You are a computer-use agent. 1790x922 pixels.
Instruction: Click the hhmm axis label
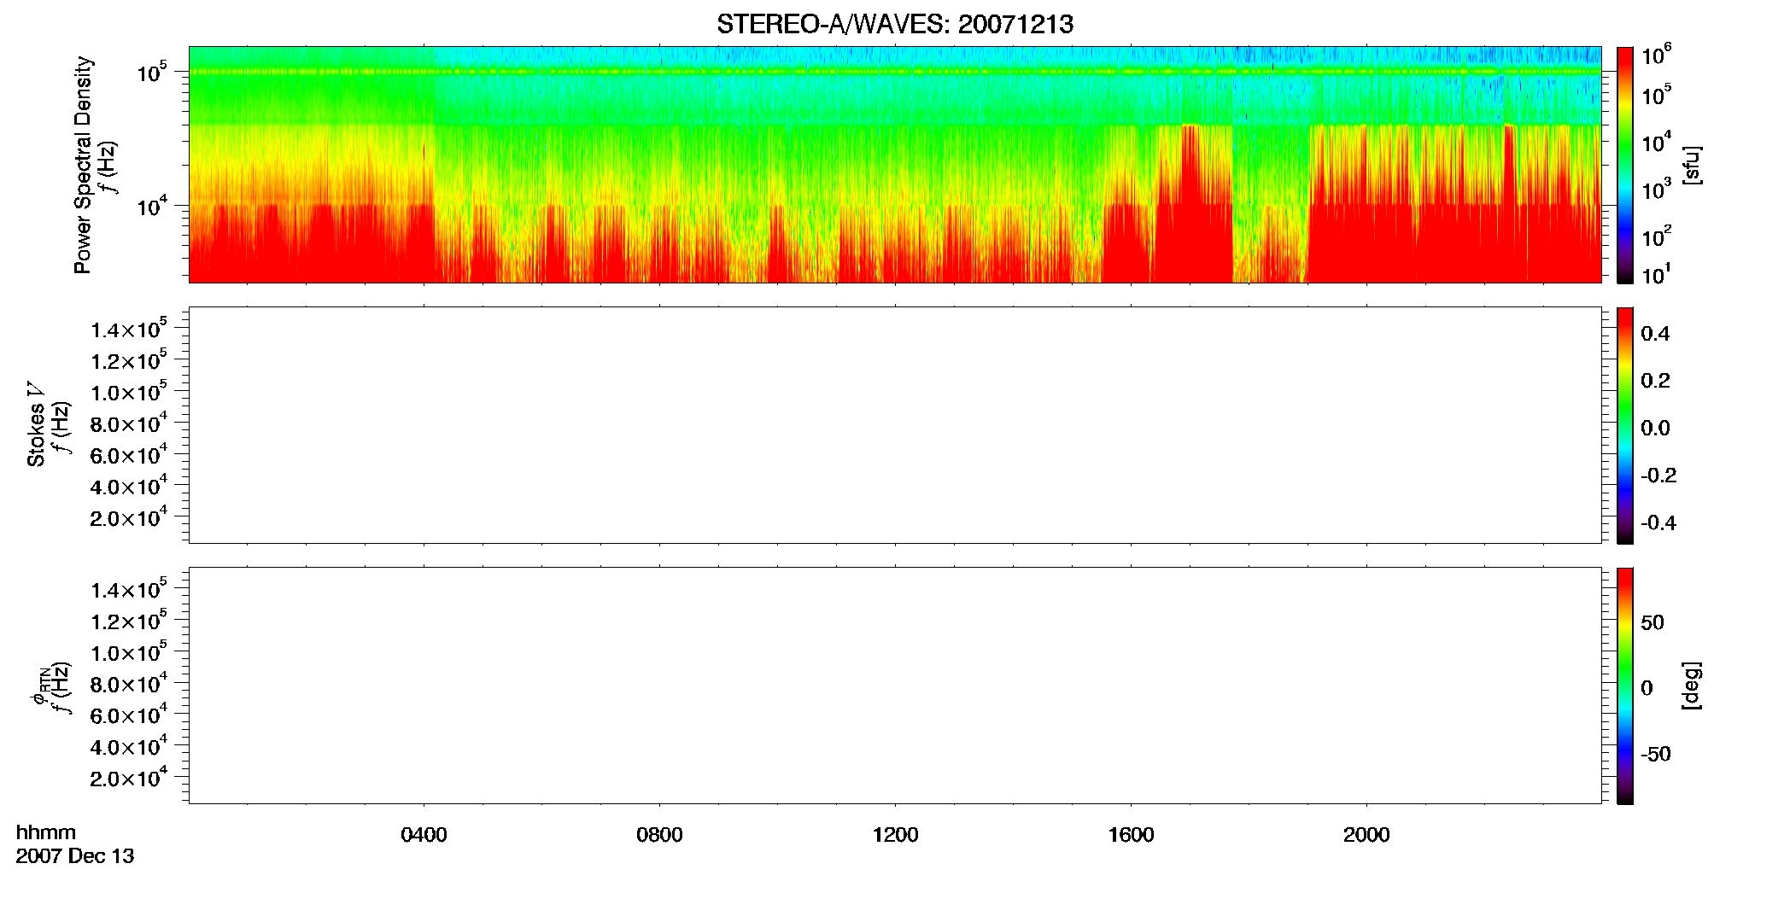[x=46, y=833]
